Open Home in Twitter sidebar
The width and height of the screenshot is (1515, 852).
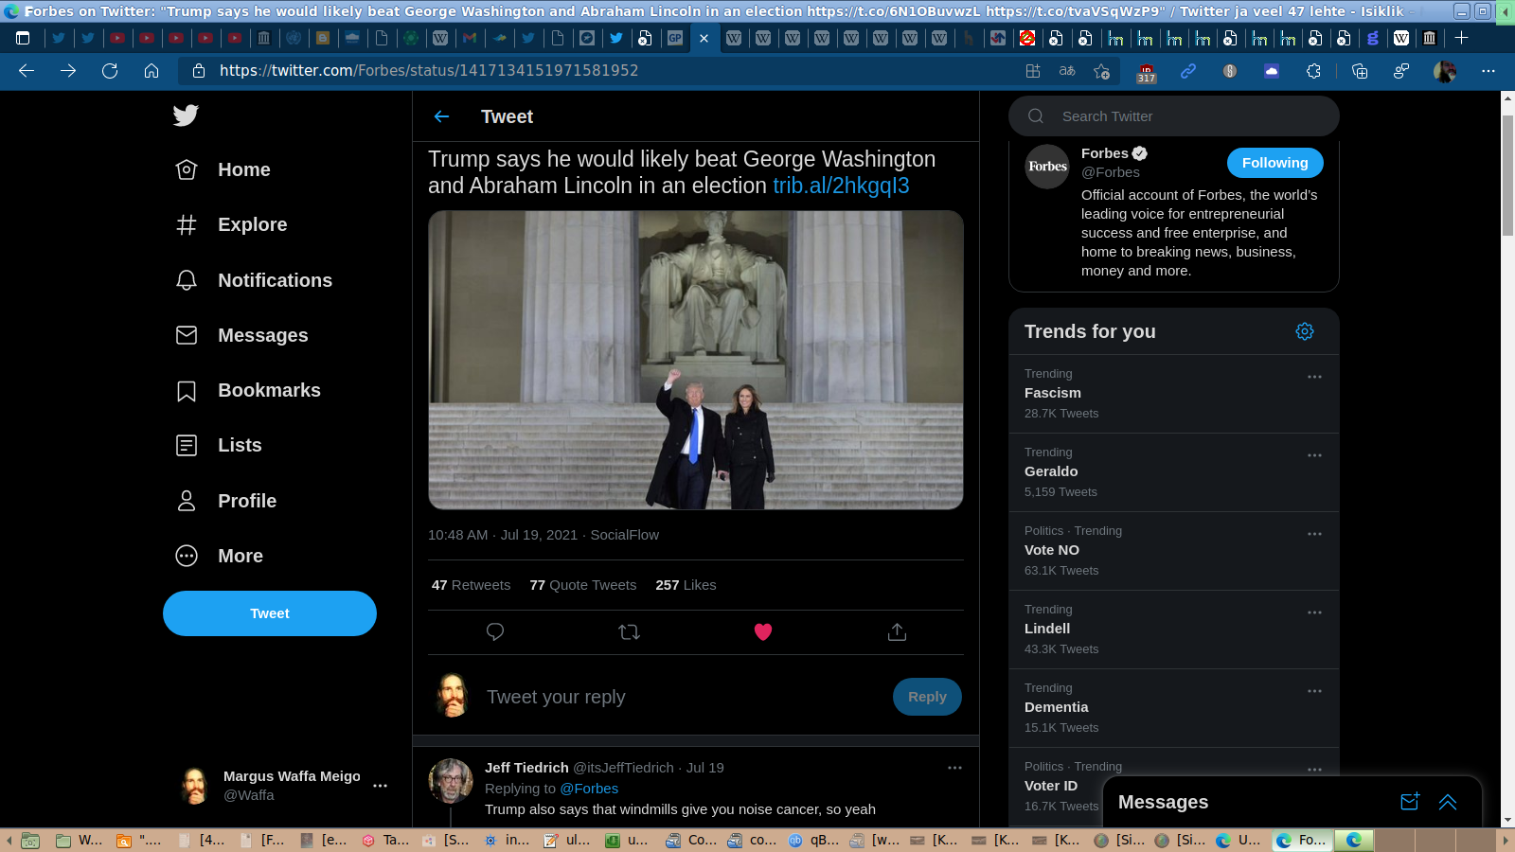tap(224, 169)
